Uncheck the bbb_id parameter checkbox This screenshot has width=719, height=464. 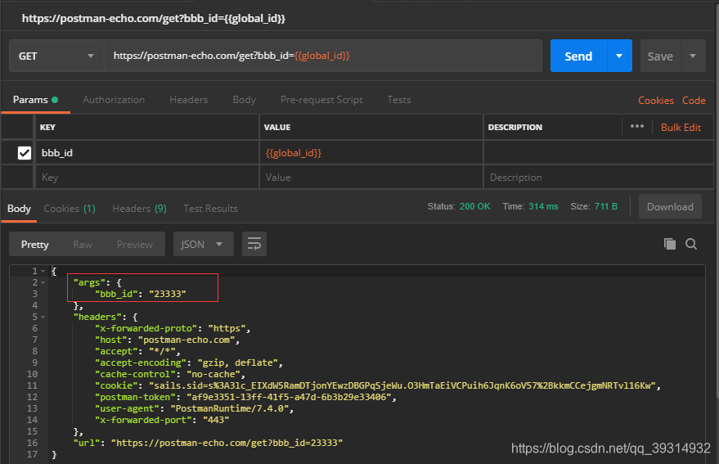[25, 153]
